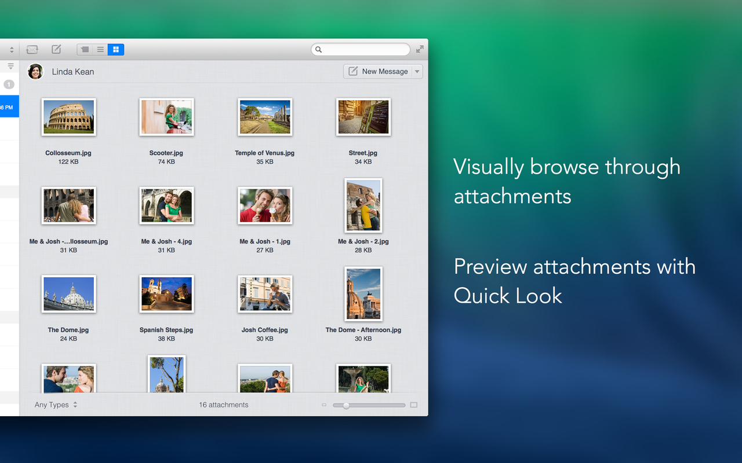Click the get mail envelope icon
This screenshot has height=463, width=742.
(x=32, y=50)
